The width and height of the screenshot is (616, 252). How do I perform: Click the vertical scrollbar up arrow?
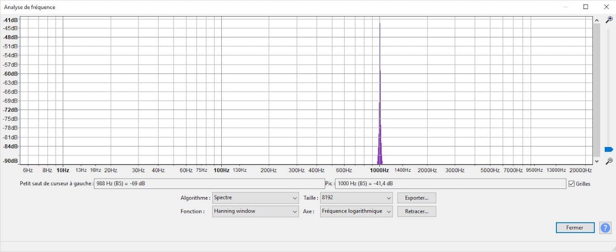(x=597, y=20)
